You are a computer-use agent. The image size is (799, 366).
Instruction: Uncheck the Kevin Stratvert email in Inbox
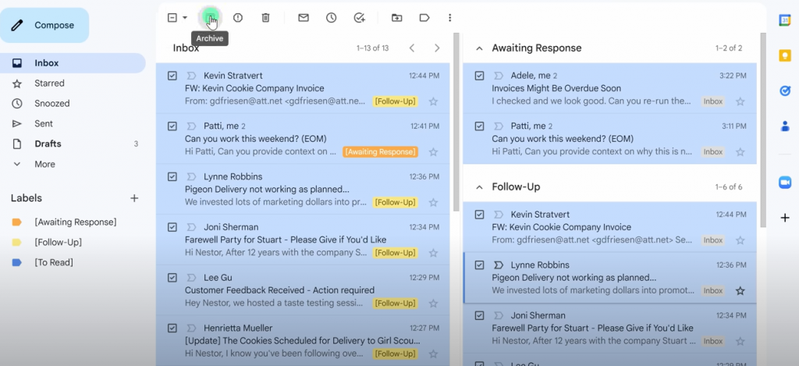[x=172, y=76]
